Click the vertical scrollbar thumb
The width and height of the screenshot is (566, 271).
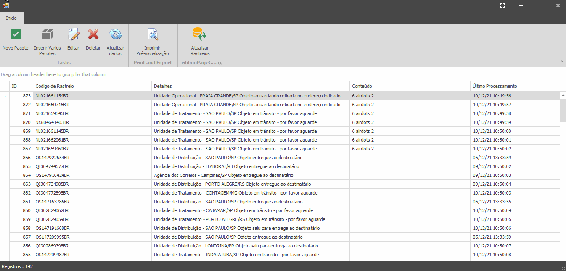pos(563,111)
